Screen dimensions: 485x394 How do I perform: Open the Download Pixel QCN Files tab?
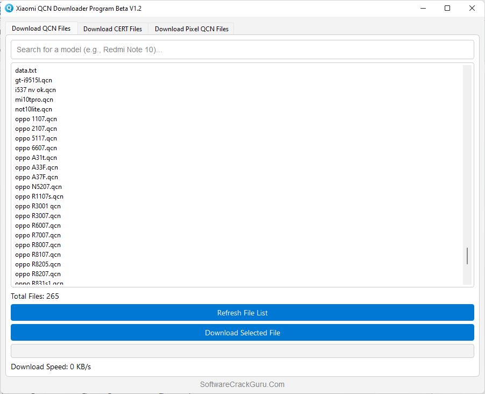click(x=191, y=29)
